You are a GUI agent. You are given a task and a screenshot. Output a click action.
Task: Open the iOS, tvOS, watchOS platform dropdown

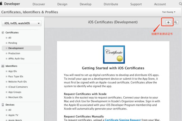tap(22, 23)
